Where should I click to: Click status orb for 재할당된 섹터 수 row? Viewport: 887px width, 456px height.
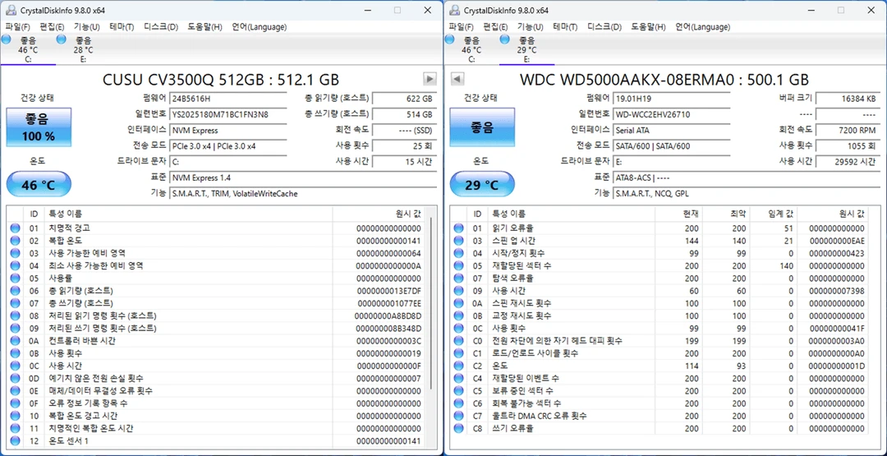click(458, 266)
